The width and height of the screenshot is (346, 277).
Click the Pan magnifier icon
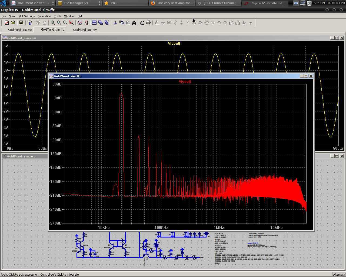[59, 23]
